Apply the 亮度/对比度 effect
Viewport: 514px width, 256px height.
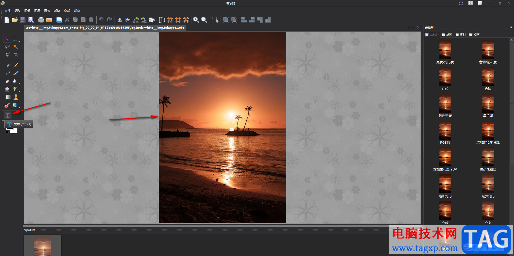[445, 52]
